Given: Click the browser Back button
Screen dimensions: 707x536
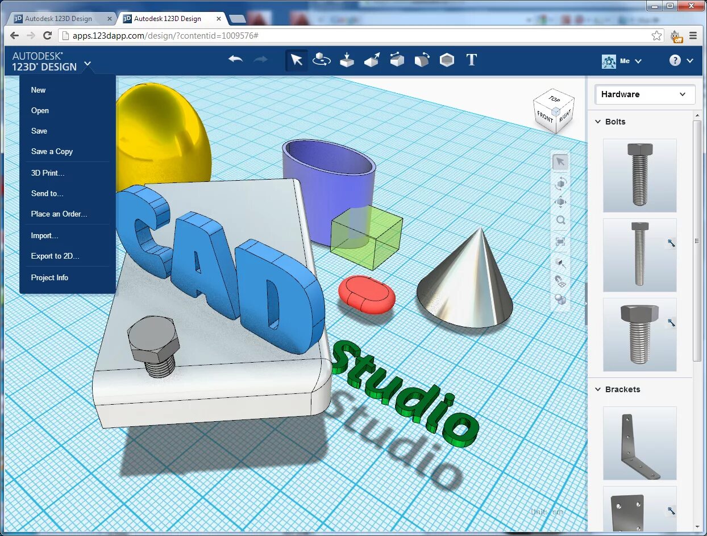Looking at the screenshot, I should [x=15, y=35].
